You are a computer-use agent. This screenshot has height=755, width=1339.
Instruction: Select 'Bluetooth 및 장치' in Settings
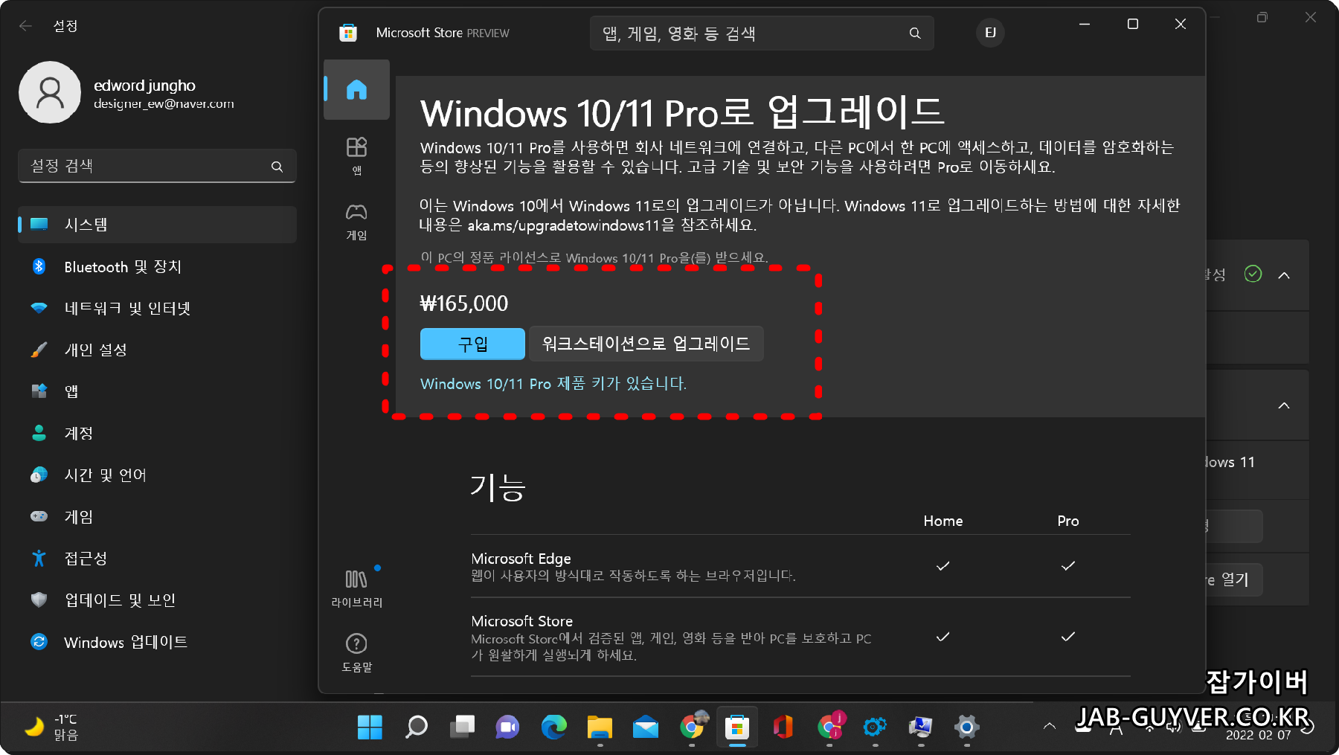[157, 266]
